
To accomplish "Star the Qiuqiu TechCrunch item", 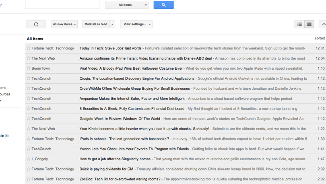I will 29,78.
